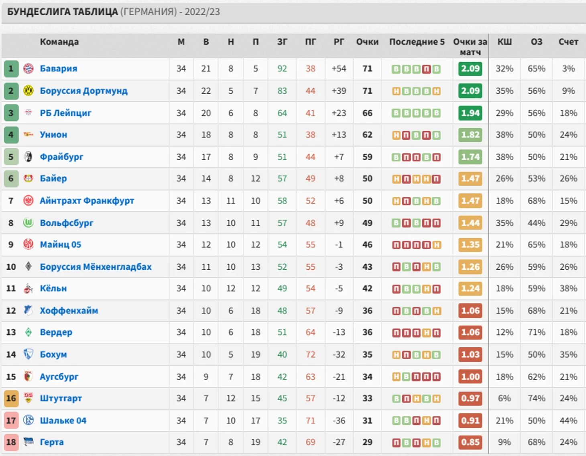This screenshot has height=456, width=586.
Task: Click the Последние 5 column header
Action: [x=417, y=42]
